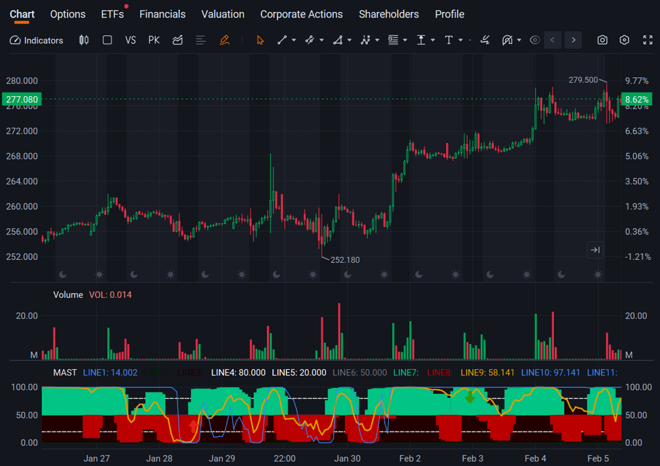Click the drawing lock style icon
The image size is (660, 466).
click(x=507, y=40)
